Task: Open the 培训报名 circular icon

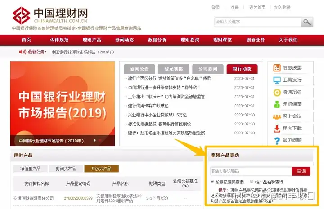Action: 277,92
